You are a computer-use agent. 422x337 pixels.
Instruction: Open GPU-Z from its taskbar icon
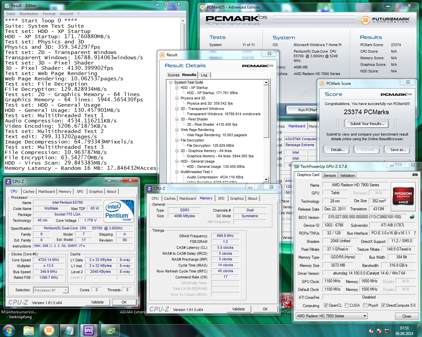pos(110,330)
